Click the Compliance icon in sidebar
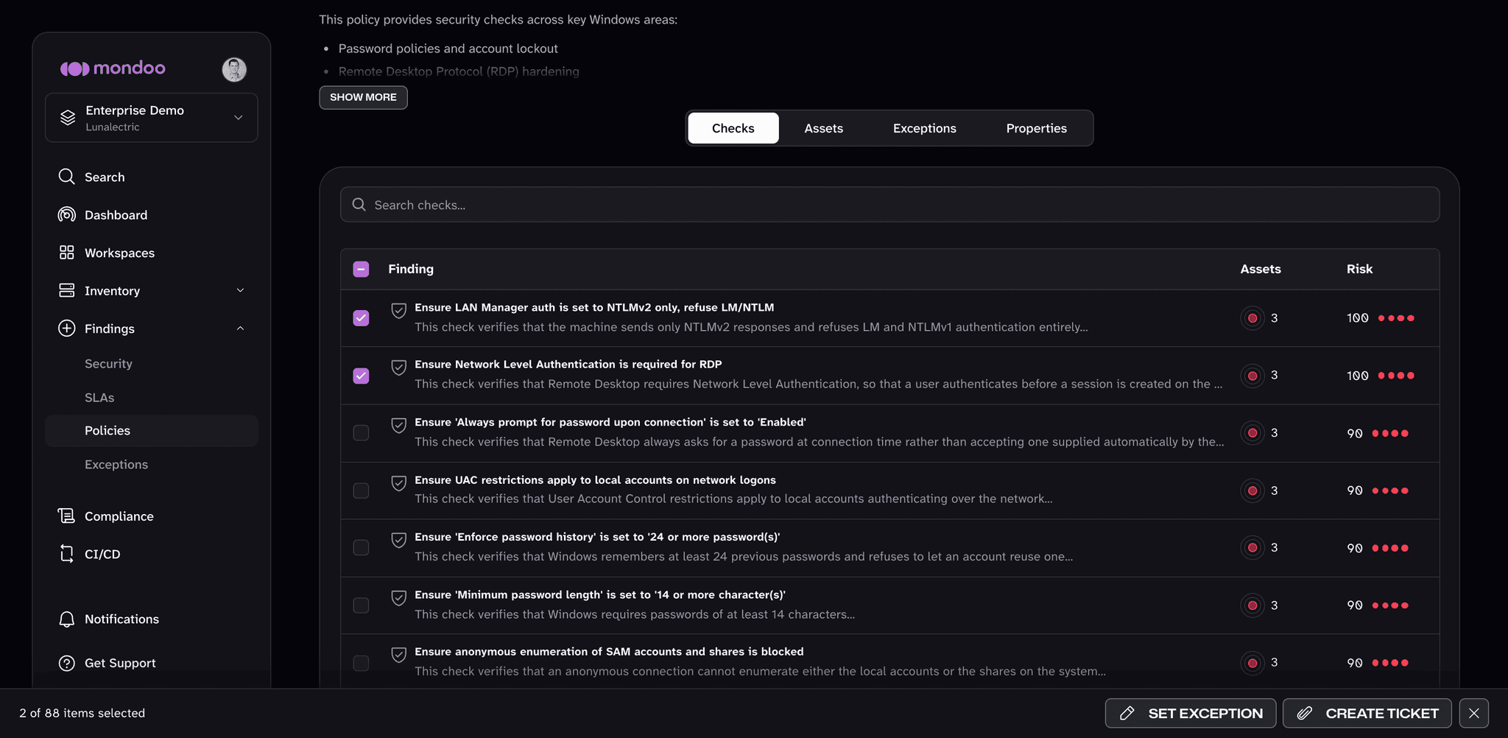The width and height of the screenshot is (1508, 738). click(x=66, y=516)
